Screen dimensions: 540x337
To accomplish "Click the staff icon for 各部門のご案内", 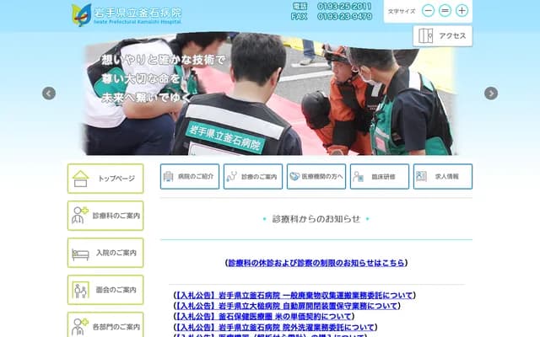I will [80, 327].
